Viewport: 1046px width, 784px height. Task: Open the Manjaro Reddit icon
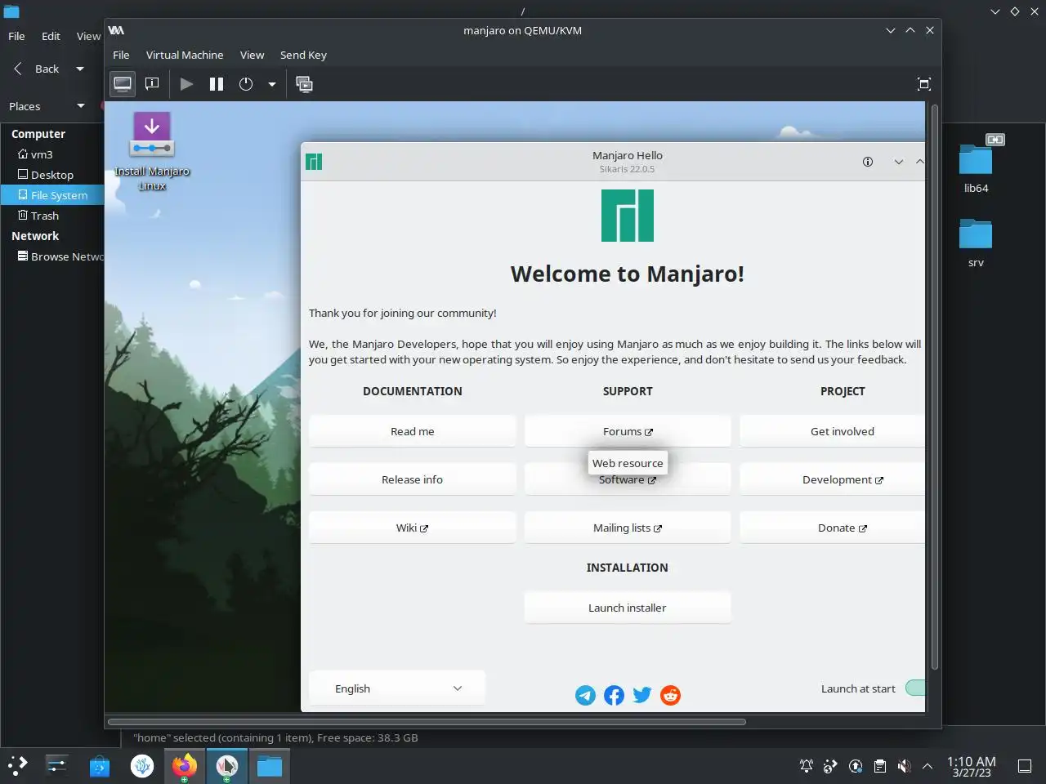click(670, 695)
